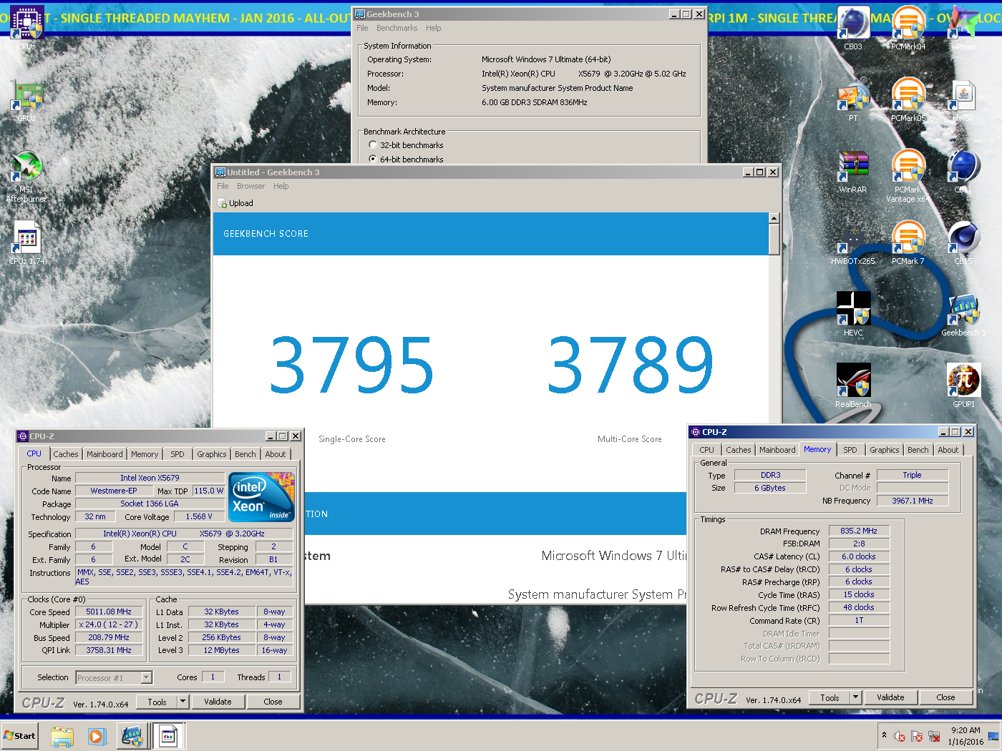Open Windows Media Player from the taskbar
Viewport: 1002px width, 751px height.
(97, 736)
